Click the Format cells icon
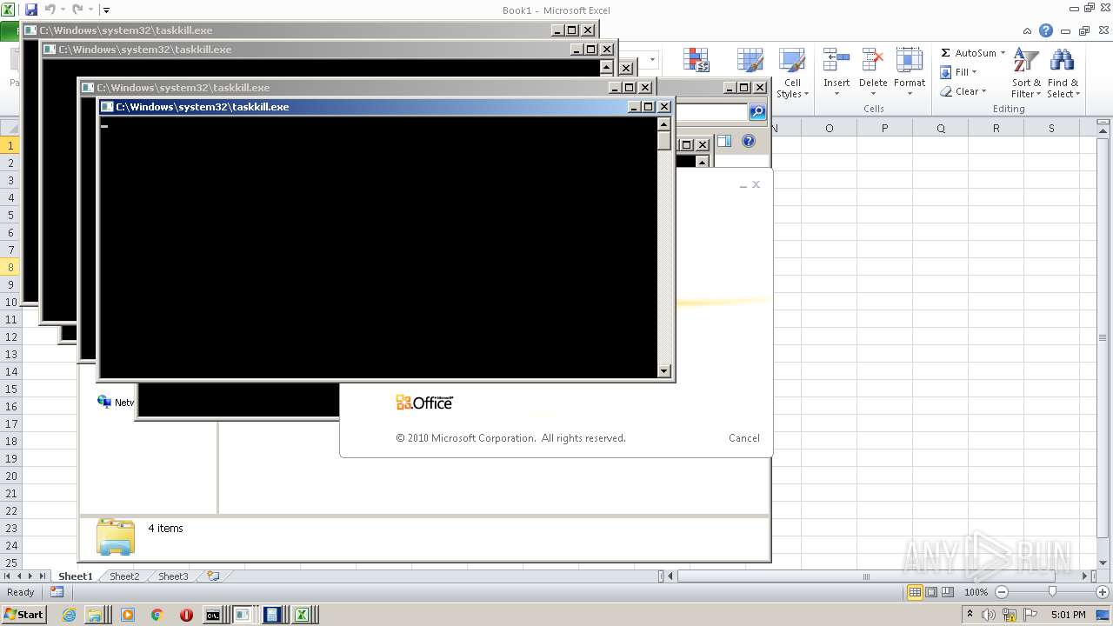The width and height of the screenshot is (1113, 626). click(x=910, y=60)
